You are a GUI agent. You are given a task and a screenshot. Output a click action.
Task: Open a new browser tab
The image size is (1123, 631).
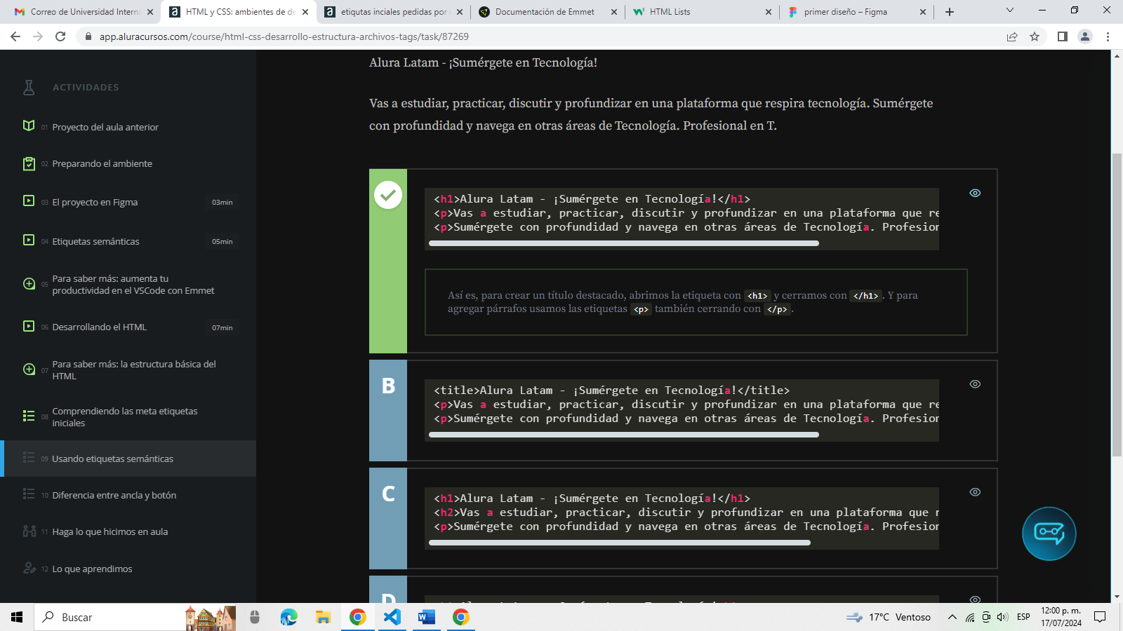(x=950, y=11)
